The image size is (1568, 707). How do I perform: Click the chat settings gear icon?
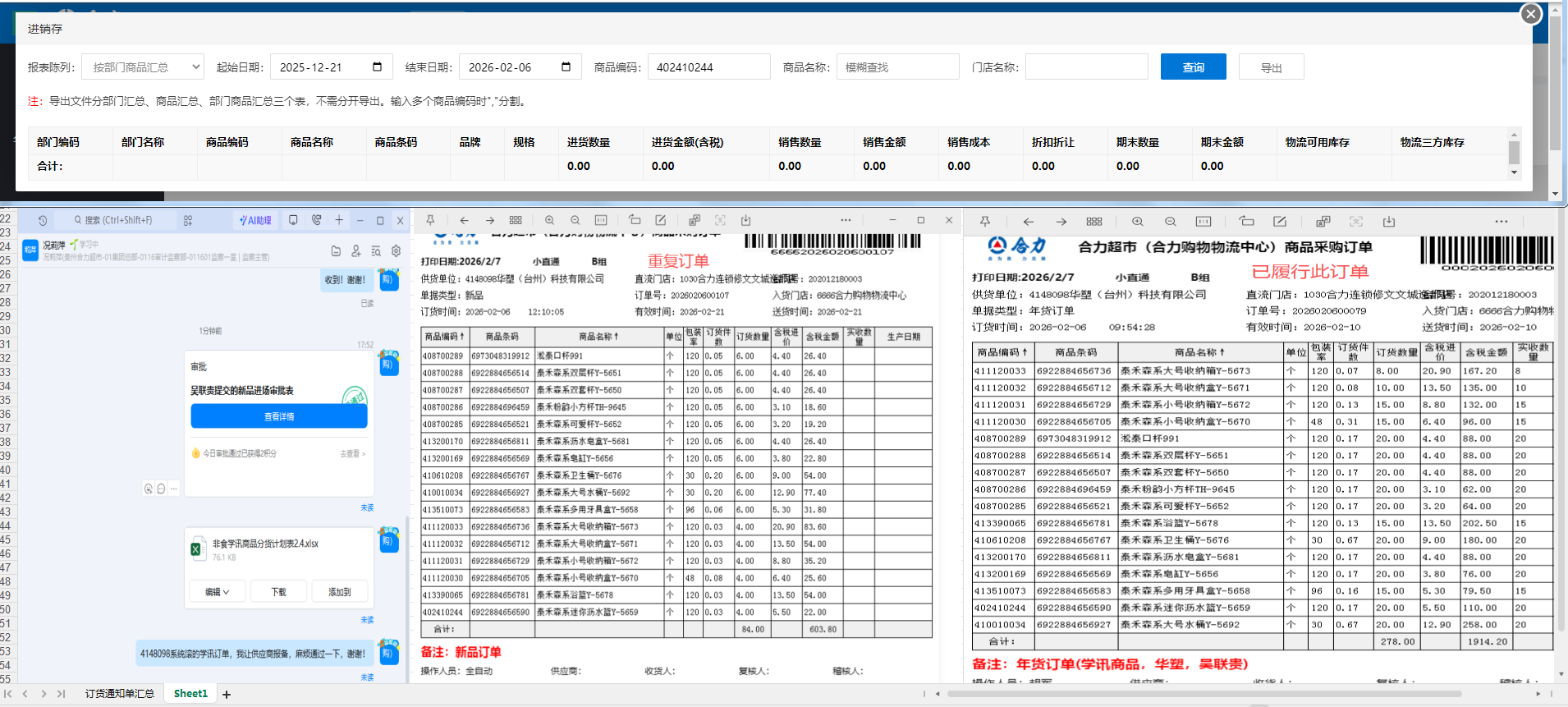[396, 250]
